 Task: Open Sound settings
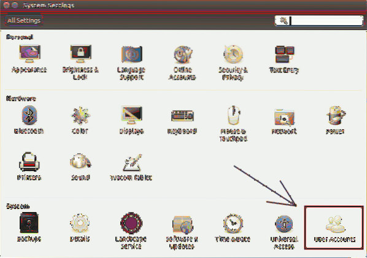pyautogui.click(x=80, y=167)
